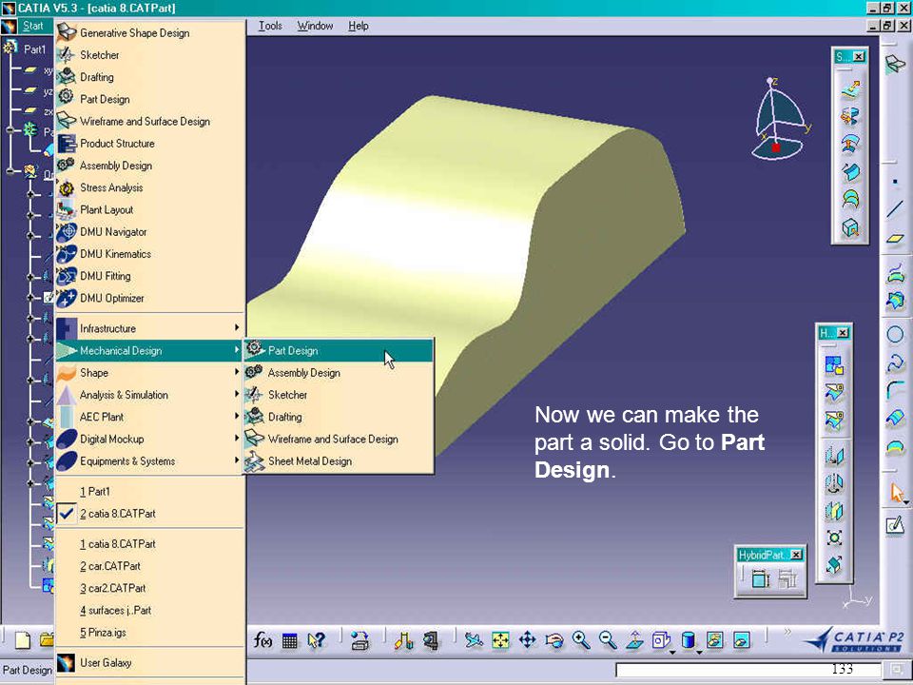Click the Zoom In magnifier
913x685 pixels.
[x=581, y=640]
